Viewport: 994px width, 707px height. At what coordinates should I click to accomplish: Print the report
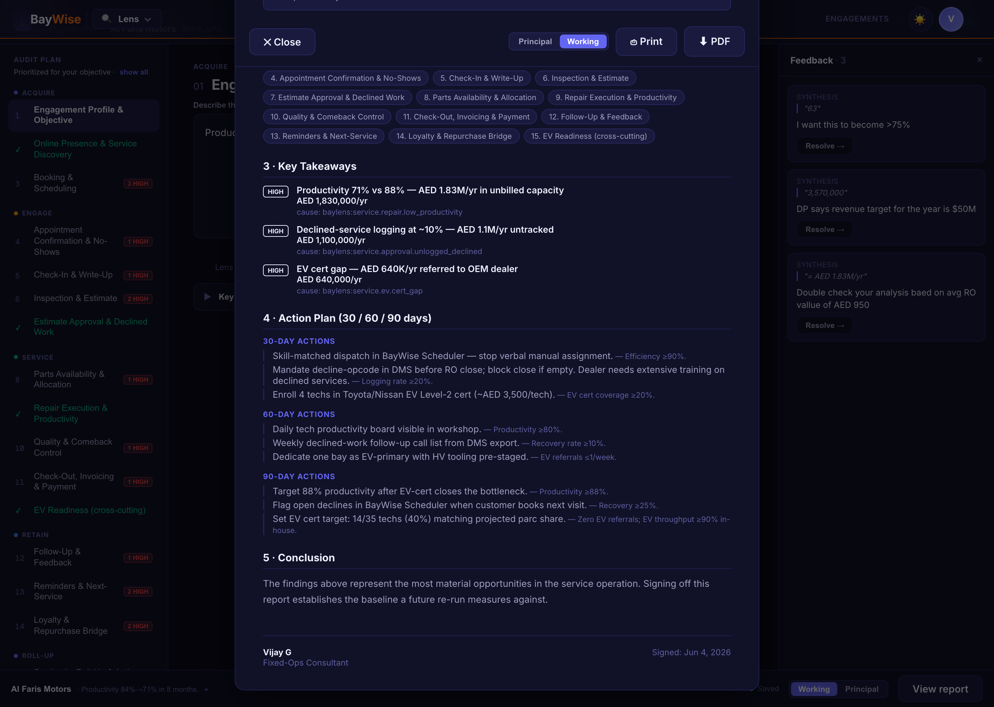[x=646, y=42]
